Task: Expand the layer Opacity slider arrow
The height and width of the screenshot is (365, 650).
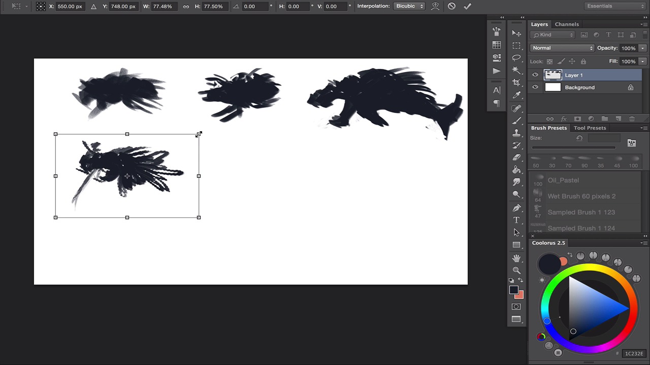Action: point(642,48)
